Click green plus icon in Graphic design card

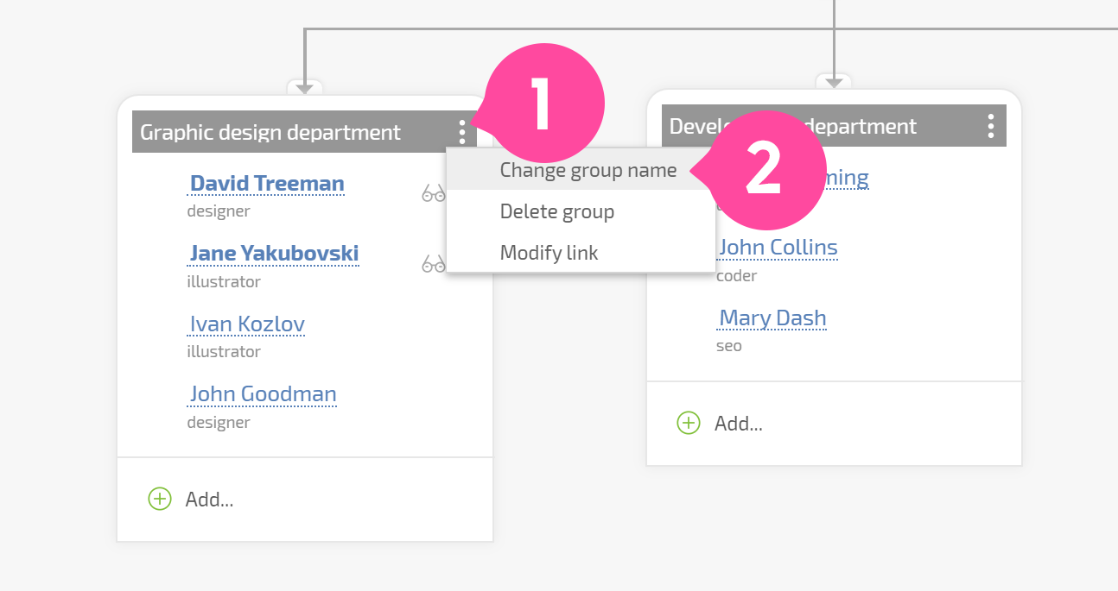click(x=160, y=499)
